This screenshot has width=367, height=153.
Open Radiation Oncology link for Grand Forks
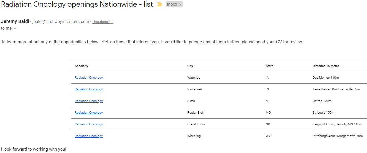point(89,124)
